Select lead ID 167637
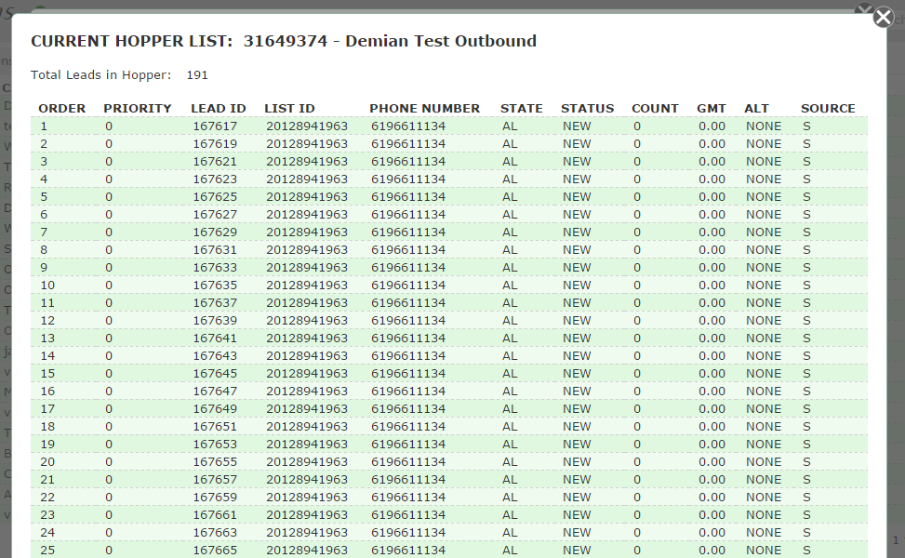 [x=215, y=303]
